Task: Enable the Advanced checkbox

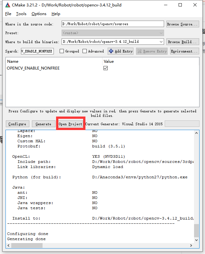Action: point(84,51)
